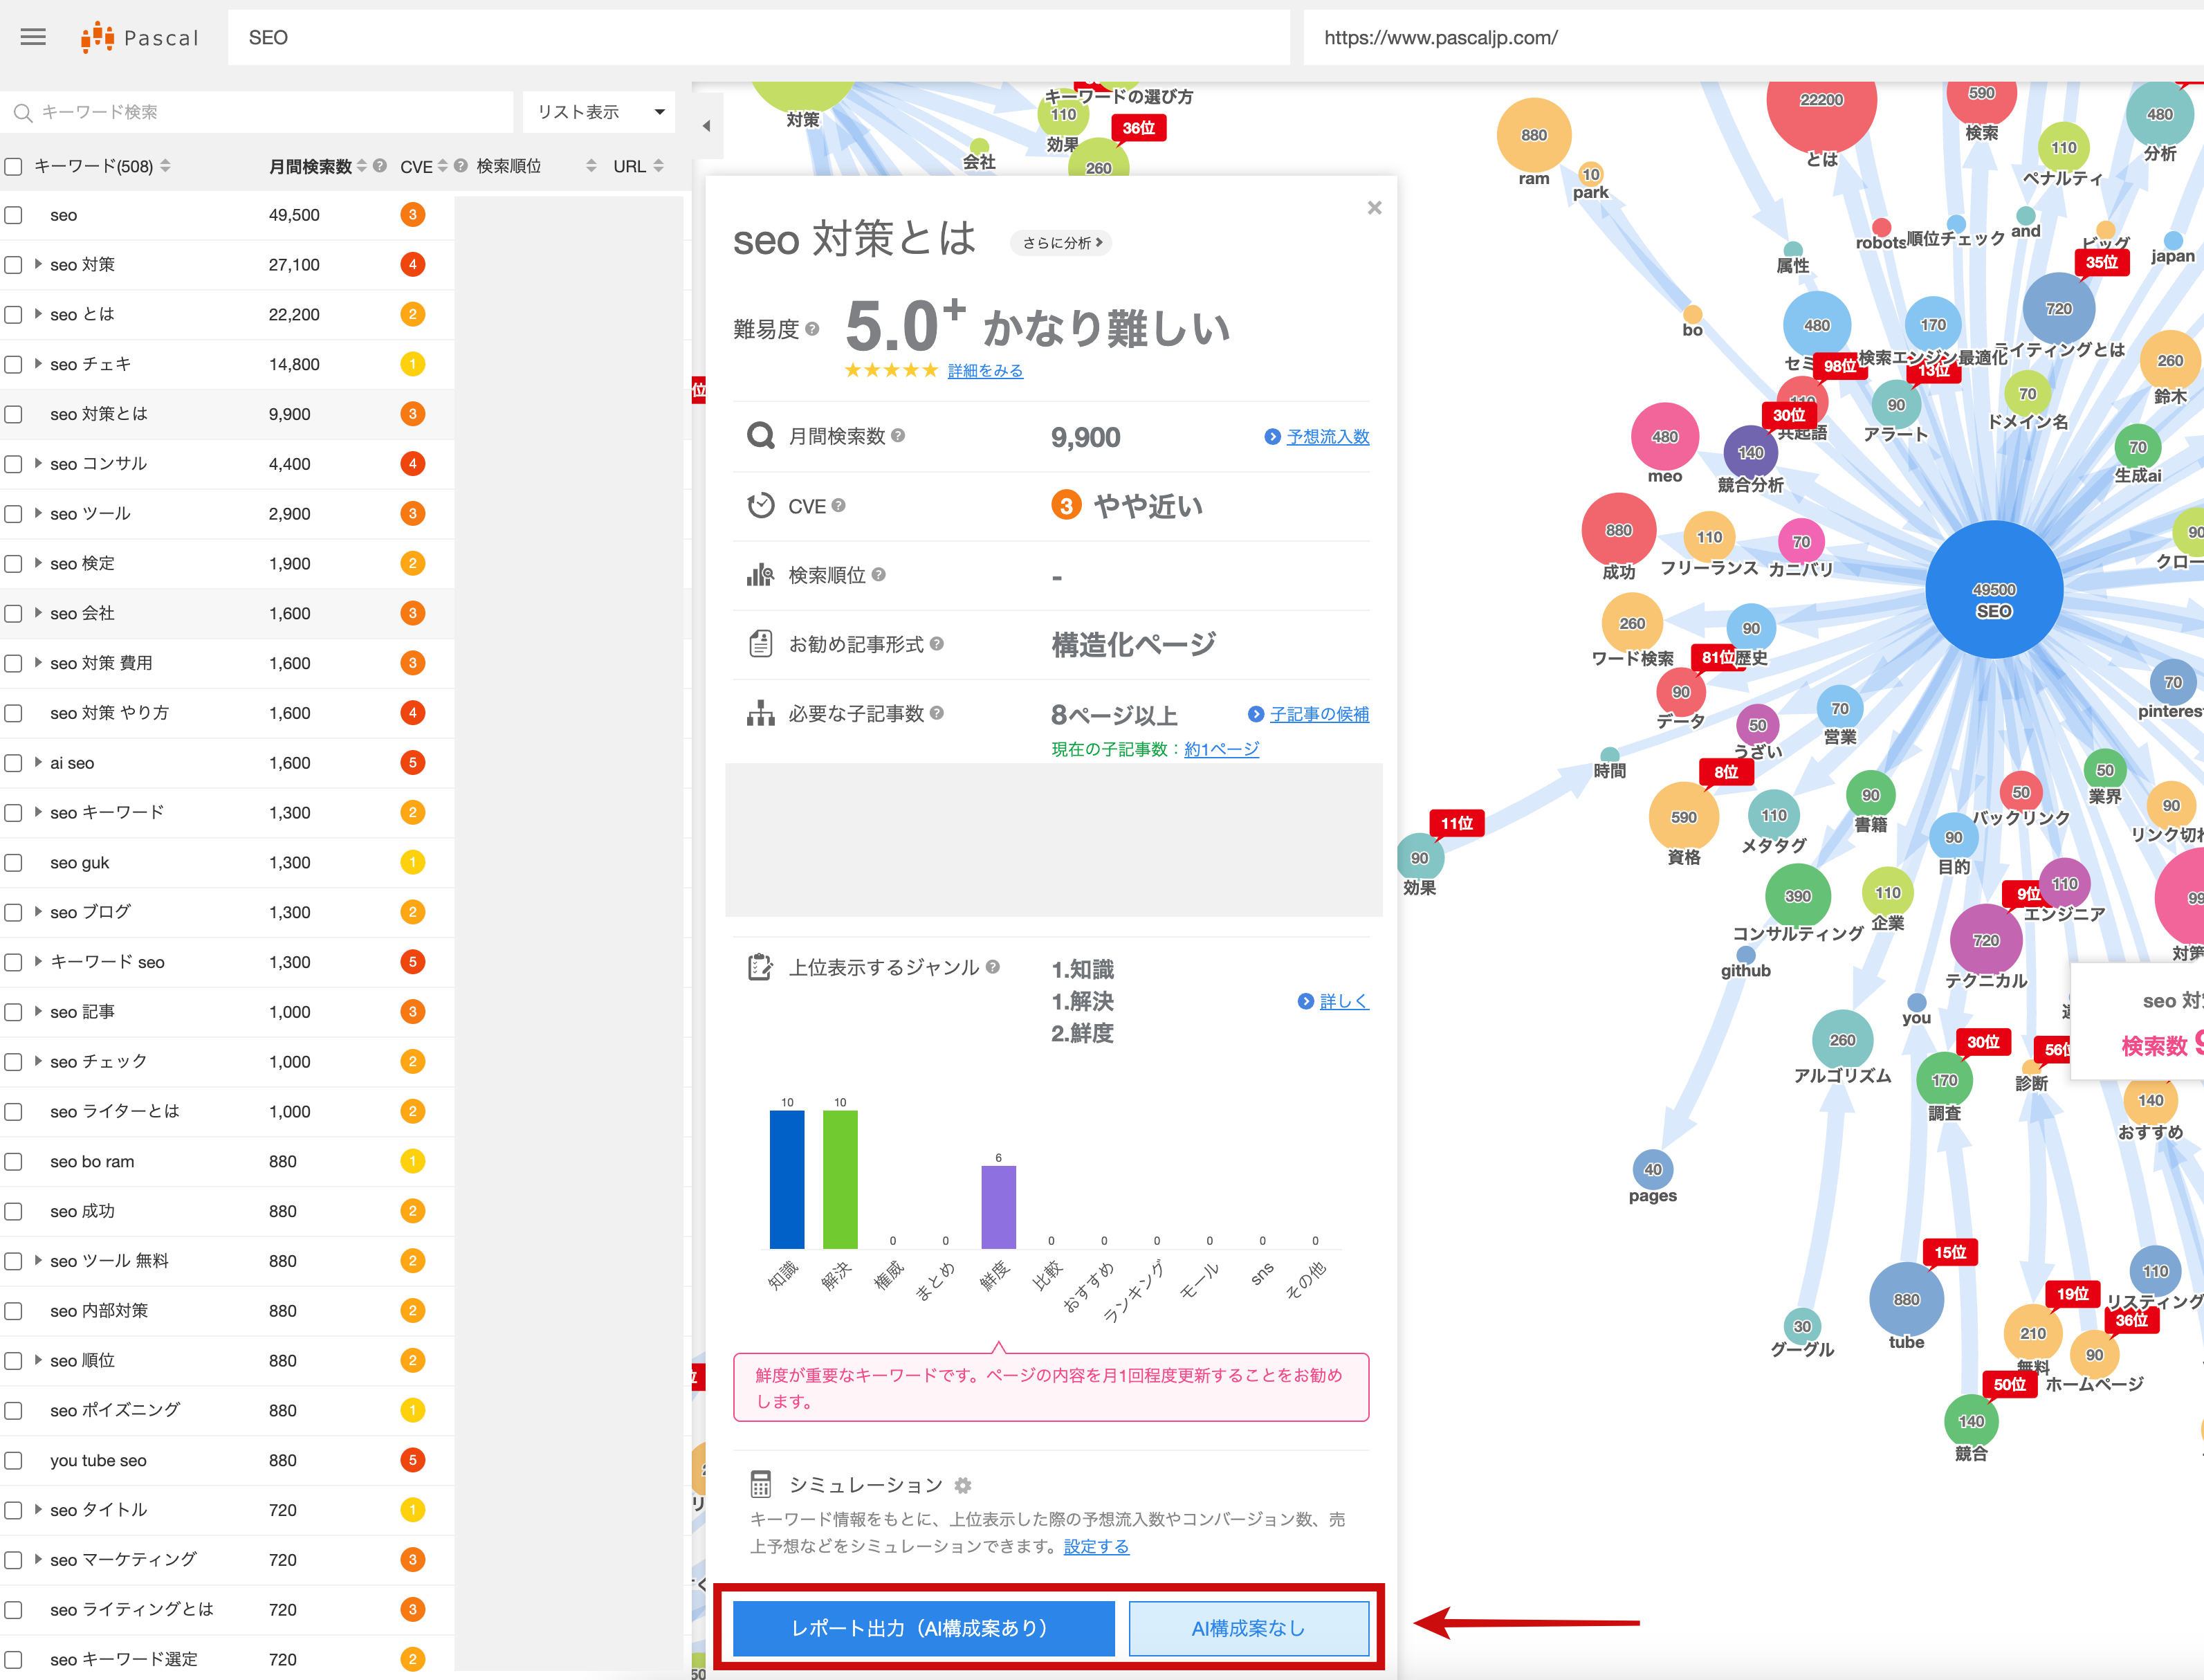Expand the seo ブログ keyword row
The image size is (2204, 1680).
[38, 911]
